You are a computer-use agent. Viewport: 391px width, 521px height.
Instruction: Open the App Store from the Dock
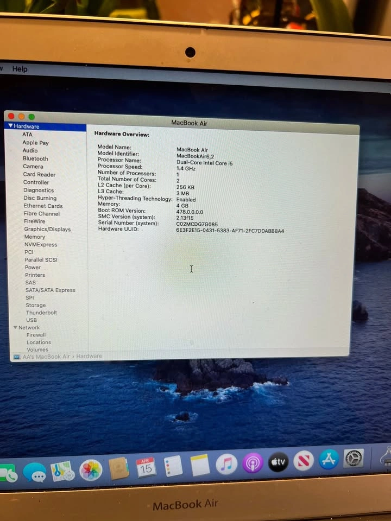pyautogui.click(x=329, y=459)
